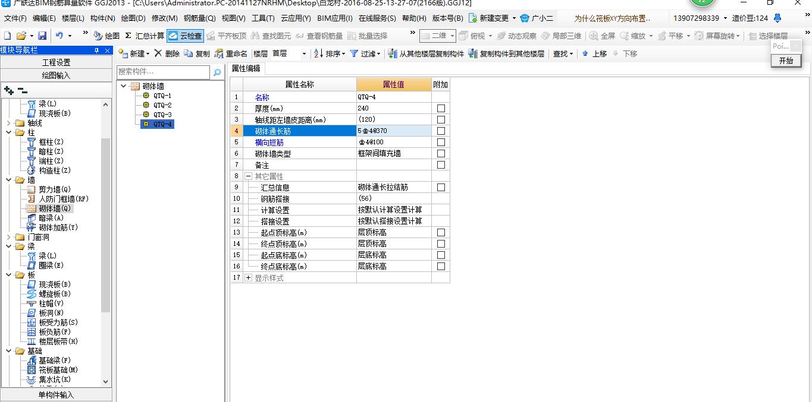Collapse the 其它属性 group

click(248, 176)
